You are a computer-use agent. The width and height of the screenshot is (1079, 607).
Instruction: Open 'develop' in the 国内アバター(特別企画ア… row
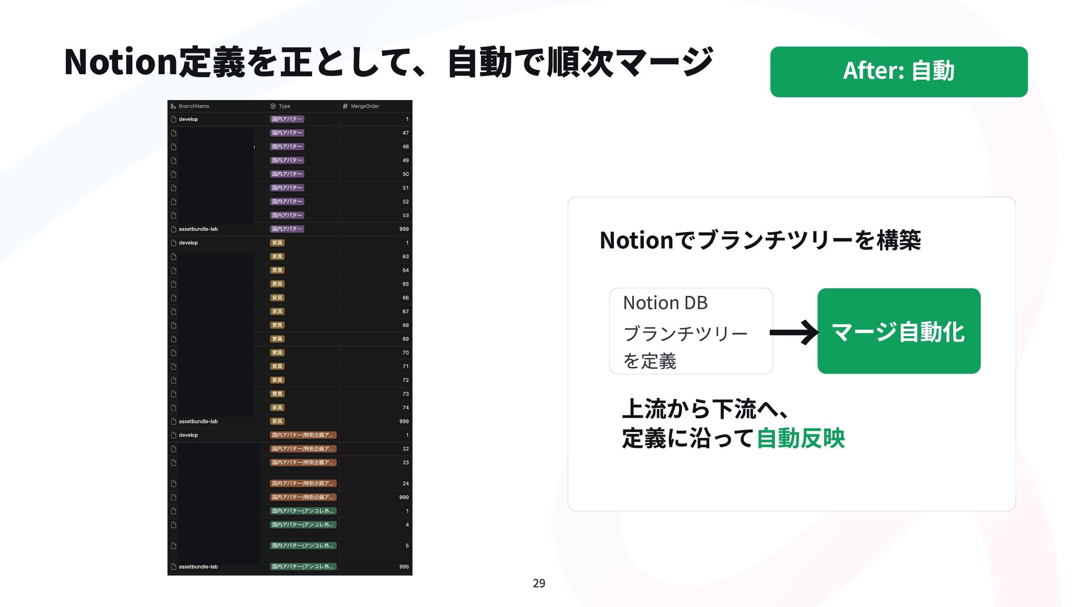[x=188, y=435]
